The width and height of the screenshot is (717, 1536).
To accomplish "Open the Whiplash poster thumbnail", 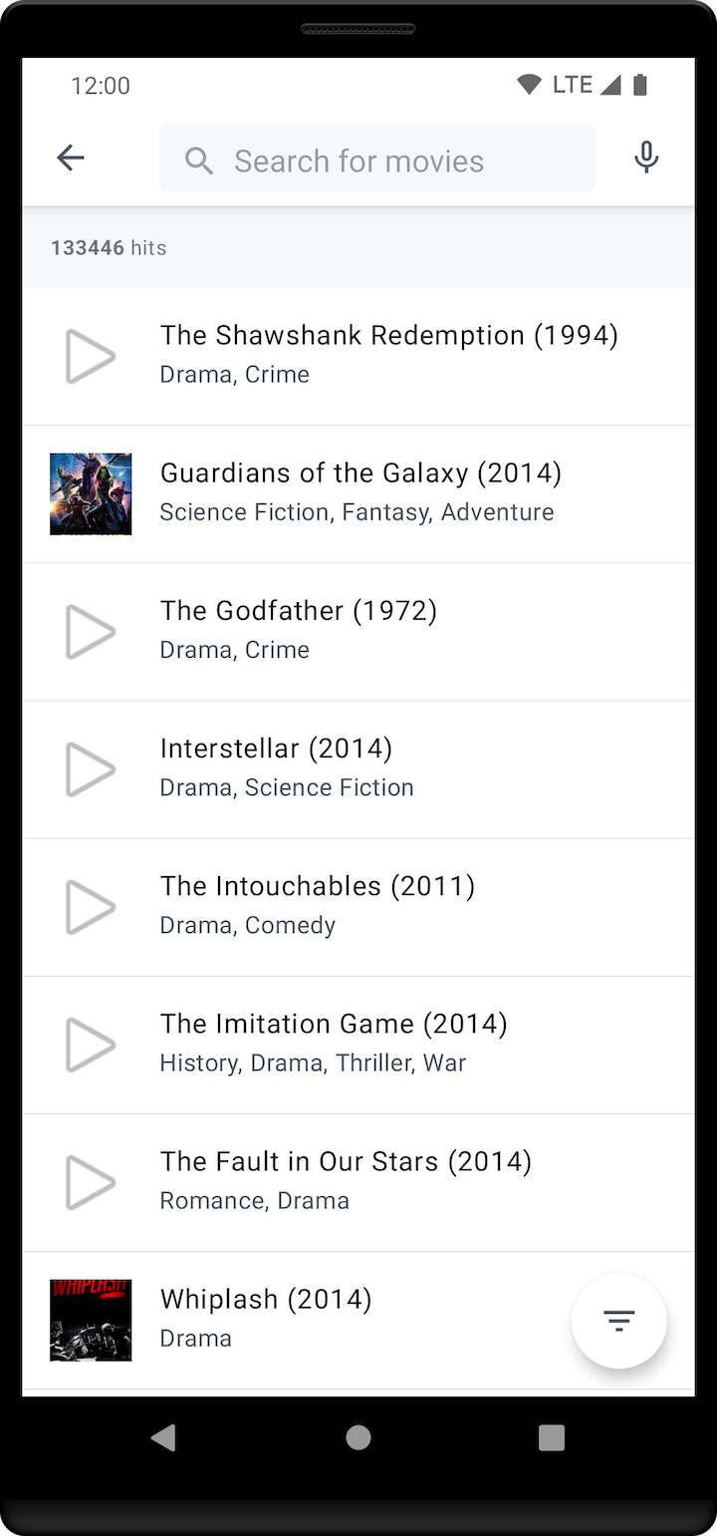I will click(91, 1321).
